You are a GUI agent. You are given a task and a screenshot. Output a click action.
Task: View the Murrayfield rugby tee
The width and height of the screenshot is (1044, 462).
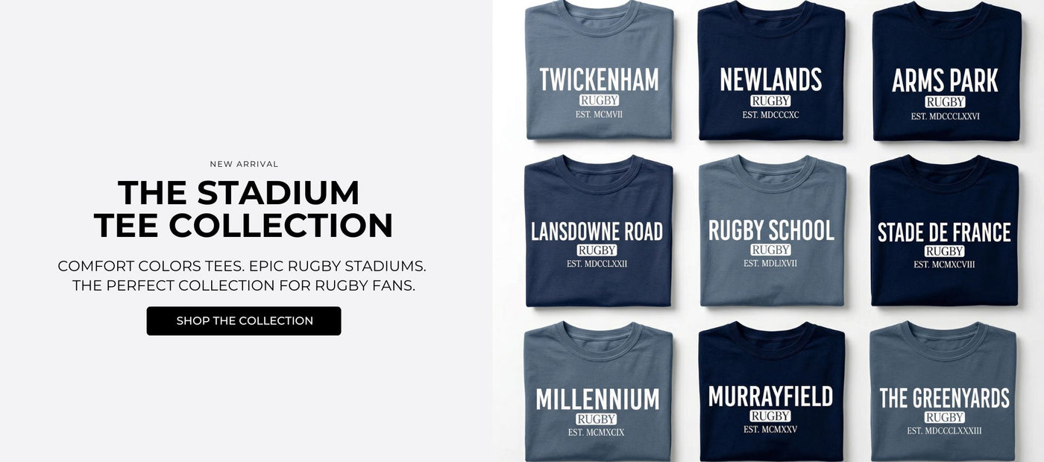[x=771, y=392]
